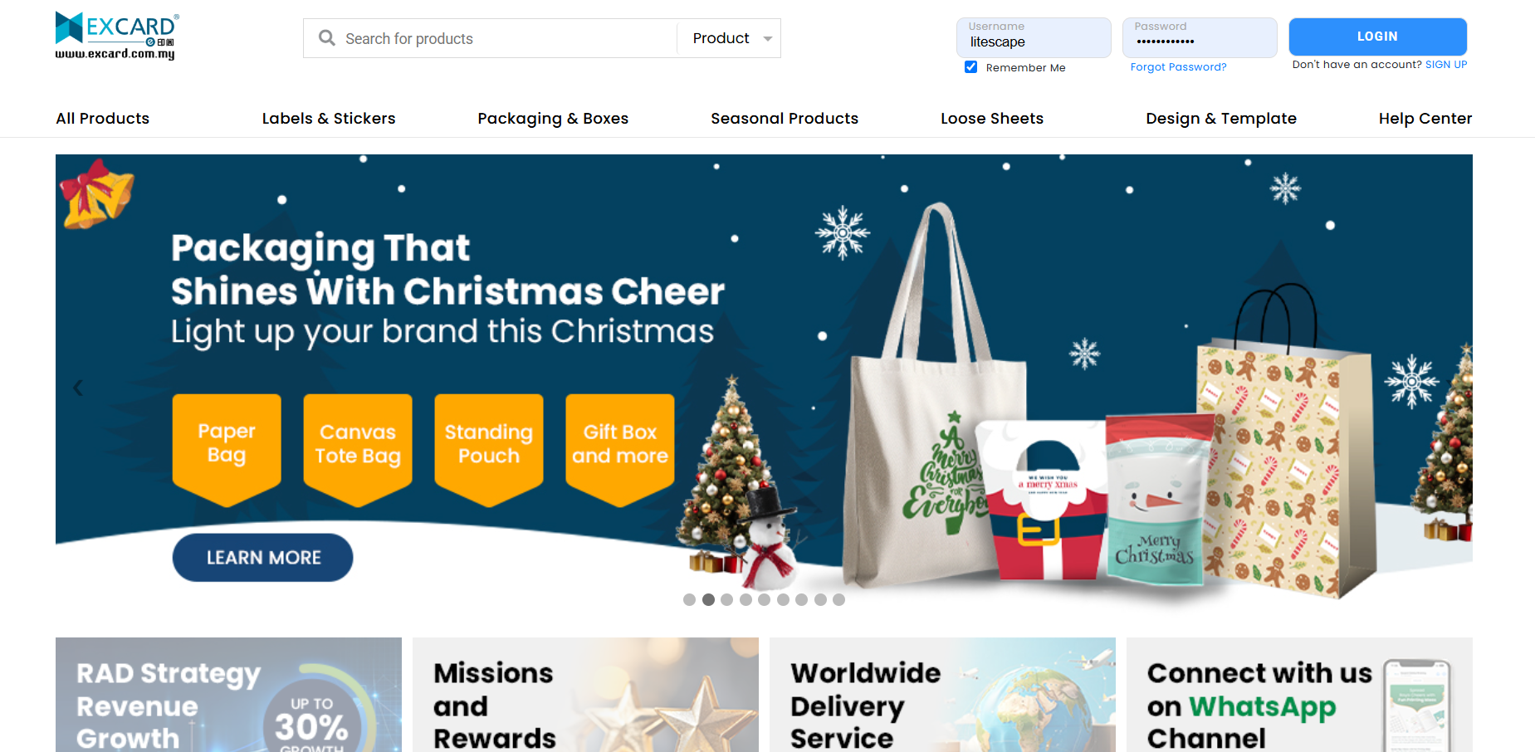This screenshot has height=752, width=1535.
Task: Expand the Packaging & Boxes menu
Action: [553, 118]
